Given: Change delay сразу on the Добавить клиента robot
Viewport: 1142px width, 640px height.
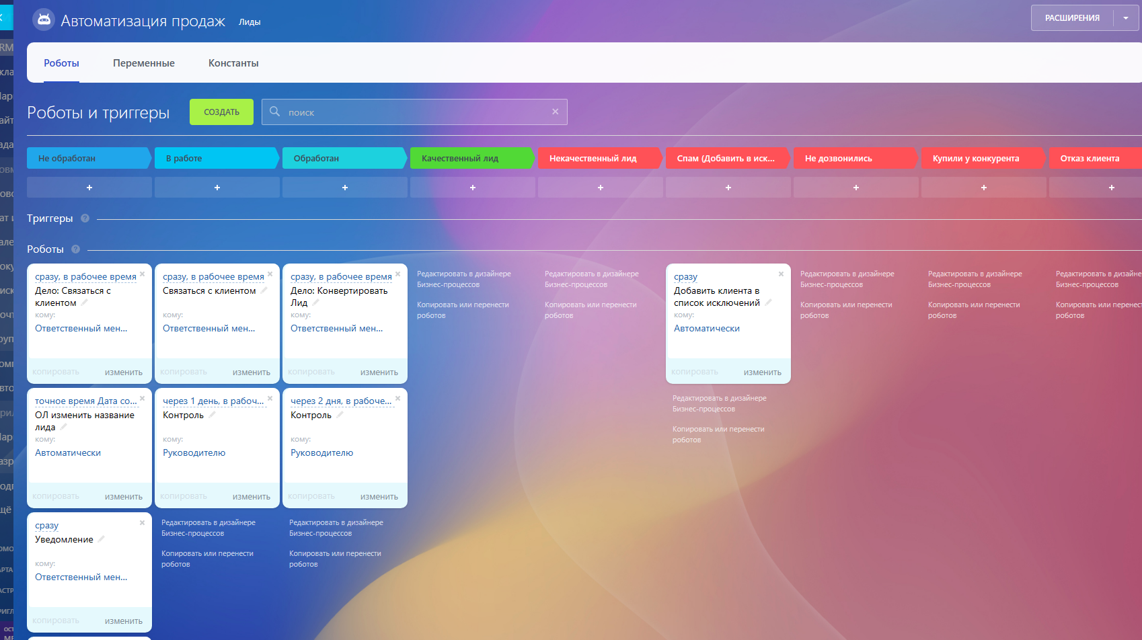Looking at the screenshot, I should click(x=685, y=277).
